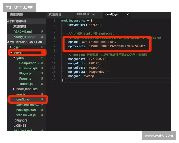Open the LICENSE file

(x=20, y=125)
